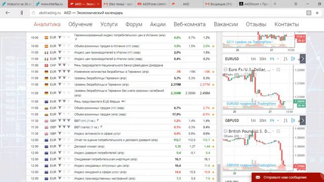This screenshot has height=182, width=324.
Task: Click Spain flag in 10:00 retail sales row
Action: click(x=46, y=46)
